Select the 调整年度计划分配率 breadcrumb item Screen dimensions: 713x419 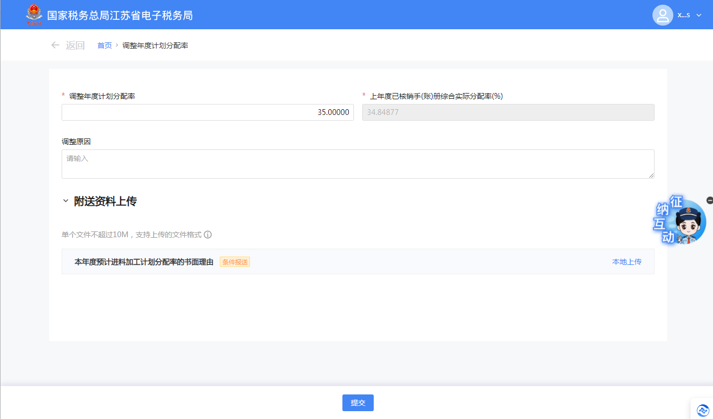click(155, 45)
